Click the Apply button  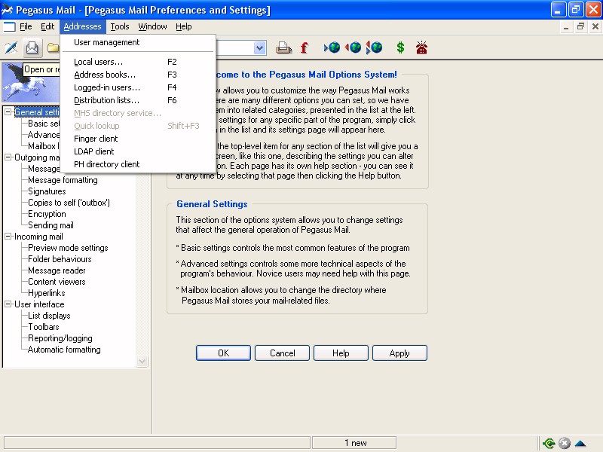[400, 353]
